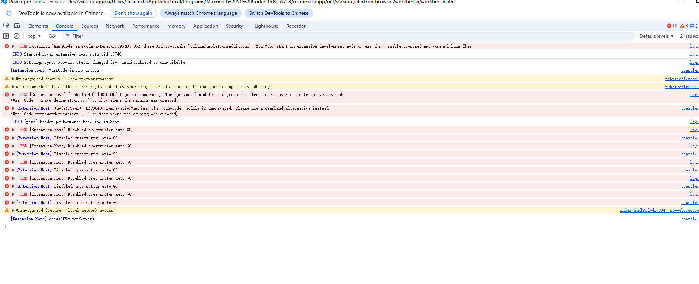Viewport: 699px width, 284px height.
Task: Switch to the Application tab
Action: point(205,26)
